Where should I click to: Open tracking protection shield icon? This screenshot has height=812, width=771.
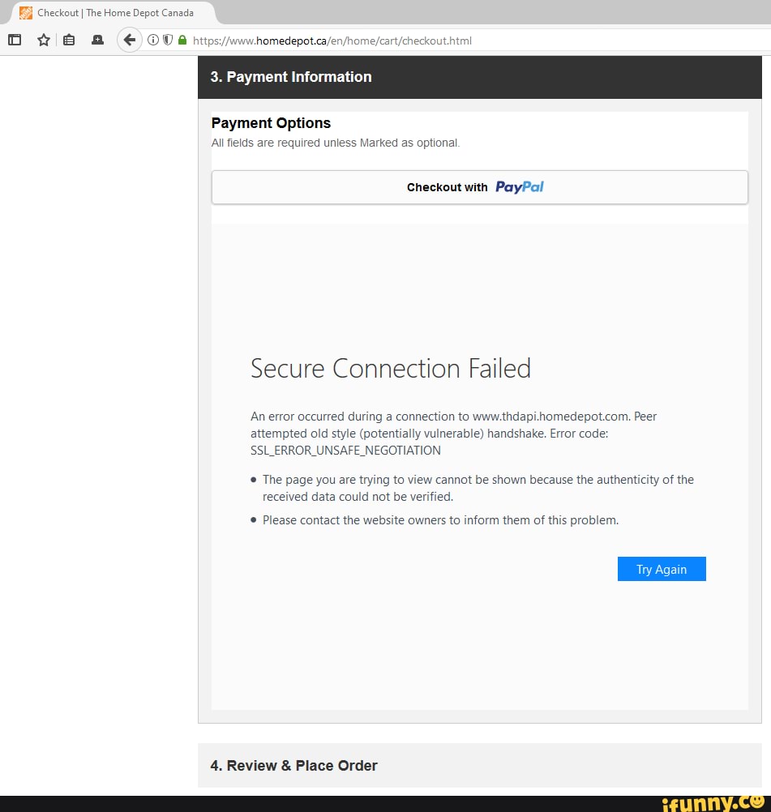pyautogui.click(x=167, y=40)
